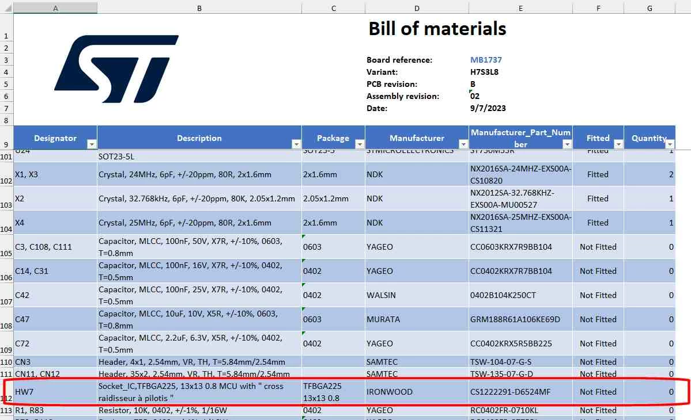The image size is (691, 420).
Task: Select row 108 header
Action: [x=6, y=320]
